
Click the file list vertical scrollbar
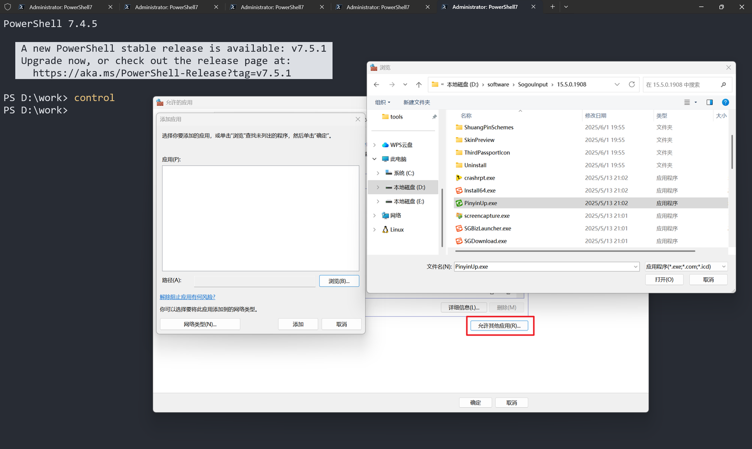pyautogui.click(x=732, y=151)
